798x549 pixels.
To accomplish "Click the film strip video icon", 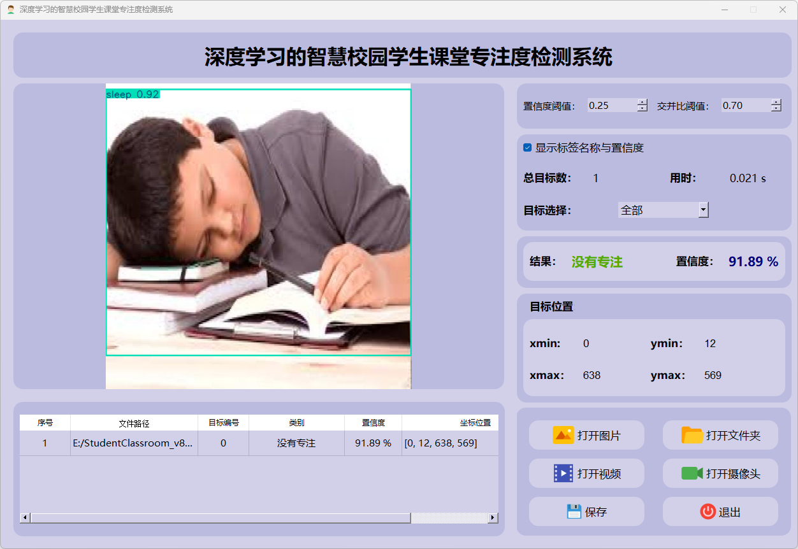I will click(563, 473).
